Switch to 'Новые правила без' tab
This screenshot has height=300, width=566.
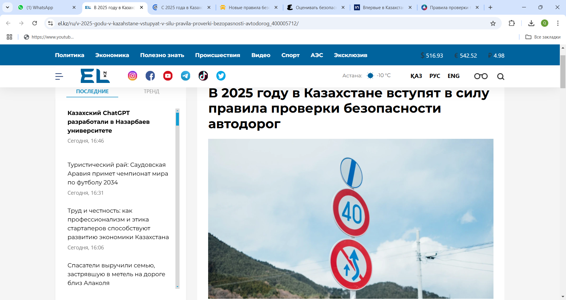point(249,7)
